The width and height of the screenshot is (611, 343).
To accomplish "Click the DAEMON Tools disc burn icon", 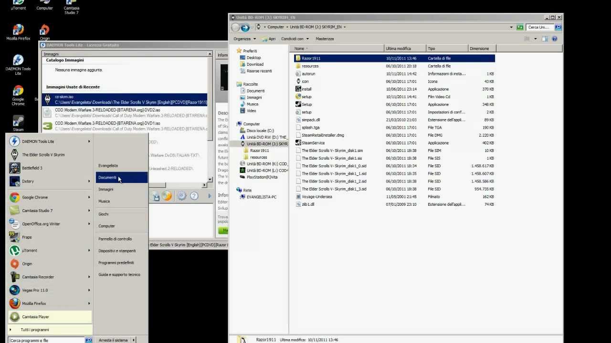I will (x=167, y=196).
